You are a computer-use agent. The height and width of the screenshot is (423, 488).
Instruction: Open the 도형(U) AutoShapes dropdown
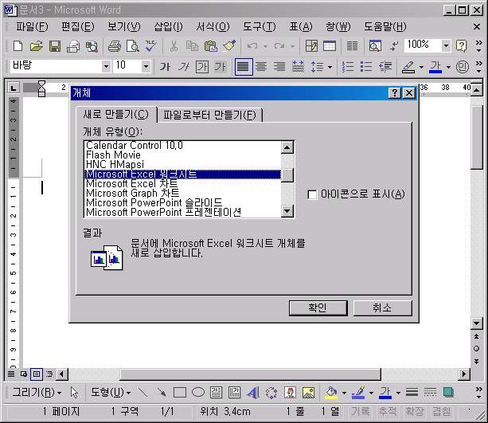pyautogui.click(x=111, y=392)
